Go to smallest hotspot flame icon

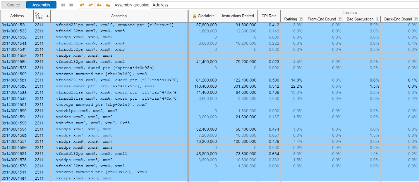(108, 5)
